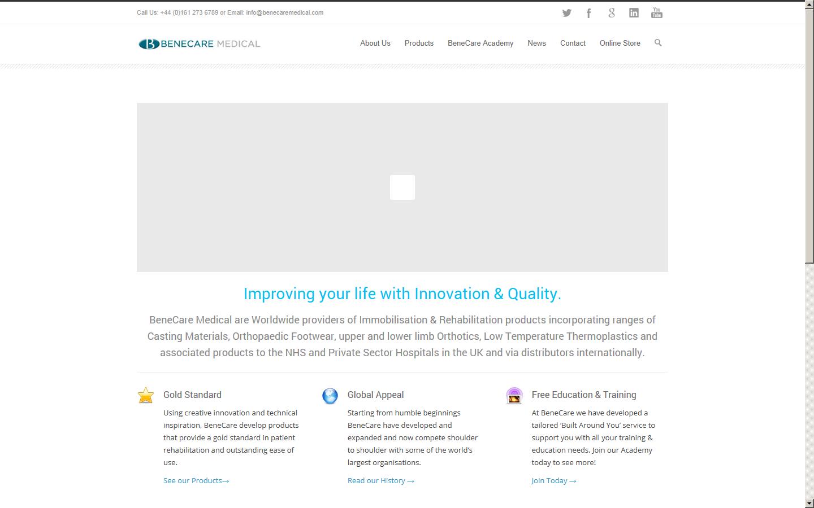Visit BeneCare's LinkedIn page

pyautogui.click(x=634, y=12)
